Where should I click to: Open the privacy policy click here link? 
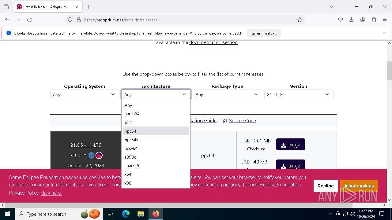(x=51, y=193)
